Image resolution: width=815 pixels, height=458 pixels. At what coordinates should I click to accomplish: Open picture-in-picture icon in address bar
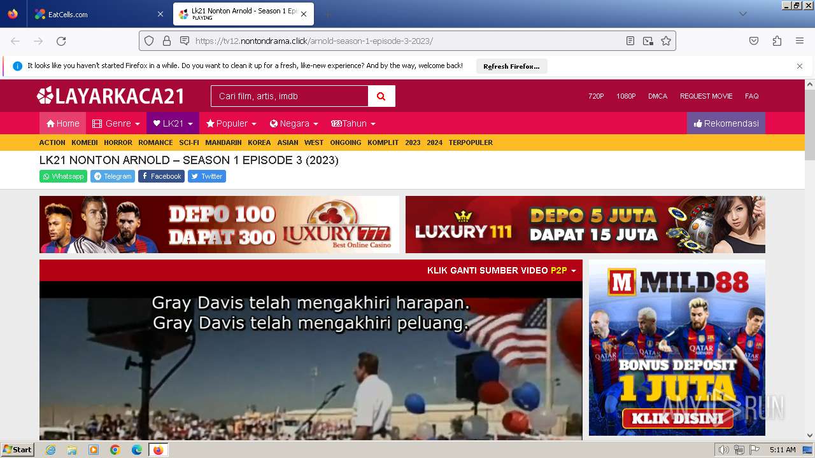click(648, 41)
